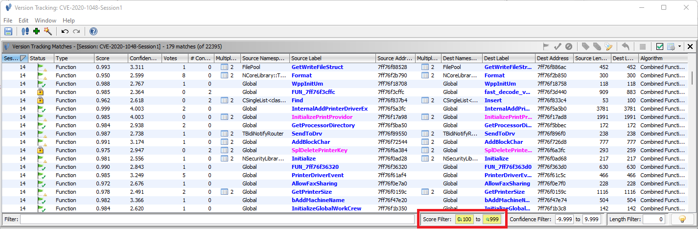Open the help question mark icon

(93, 31)
